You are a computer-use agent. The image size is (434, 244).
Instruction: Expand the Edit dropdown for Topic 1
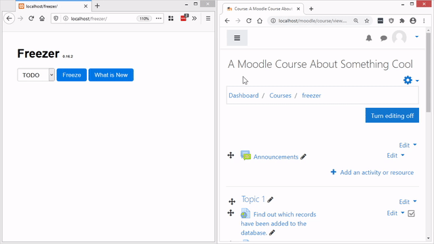tap(408, 202)
